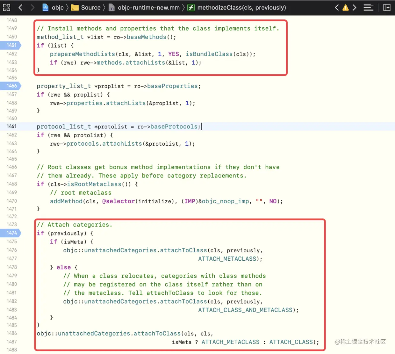395x354 pixels.
Task: Click properties.attachLists on line 1458
Action: point(106,103)
